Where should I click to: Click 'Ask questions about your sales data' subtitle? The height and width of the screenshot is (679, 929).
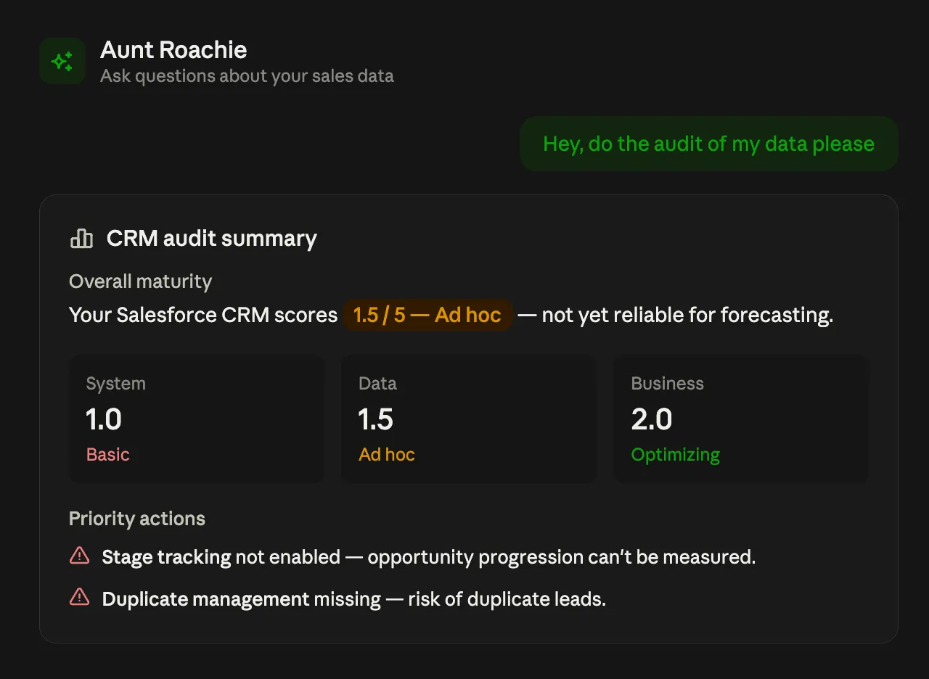click(x=247, y=76)
